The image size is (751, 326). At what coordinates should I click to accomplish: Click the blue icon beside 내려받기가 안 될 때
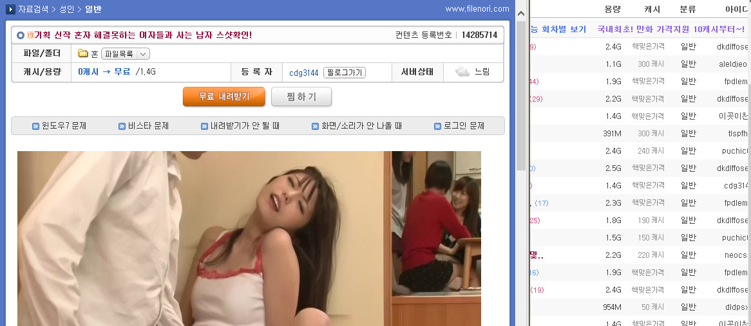point(205,126)
